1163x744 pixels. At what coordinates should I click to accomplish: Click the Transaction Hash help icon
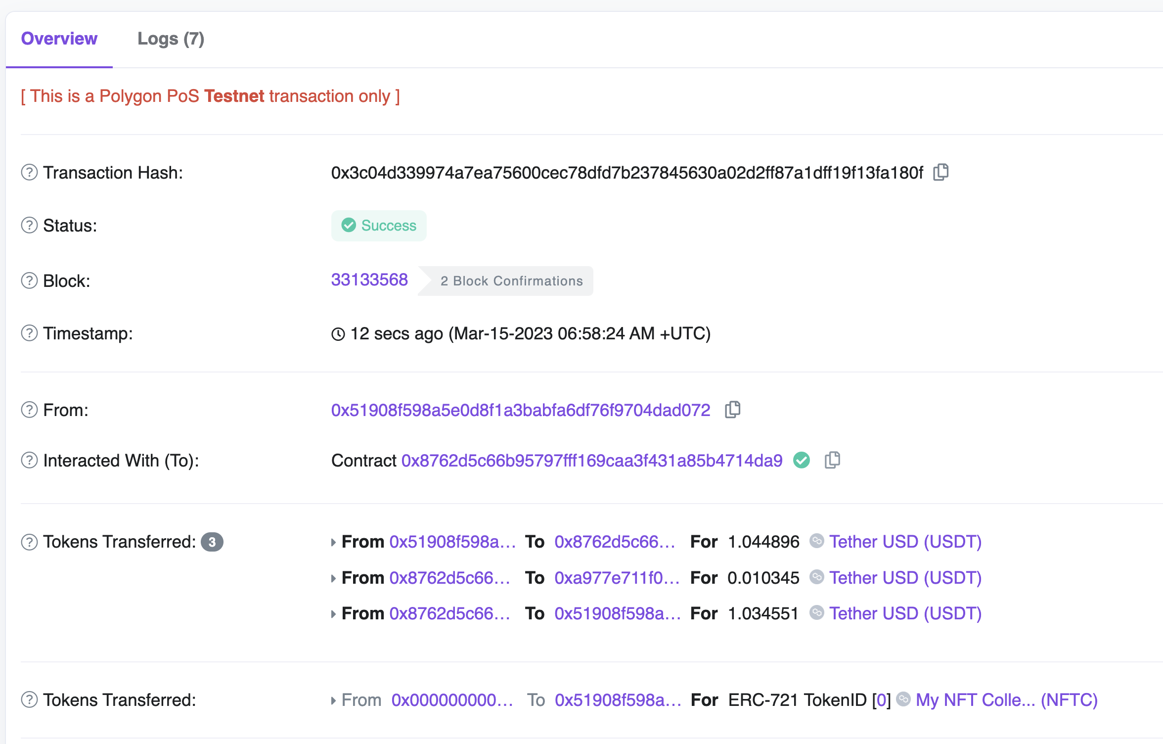29,173
